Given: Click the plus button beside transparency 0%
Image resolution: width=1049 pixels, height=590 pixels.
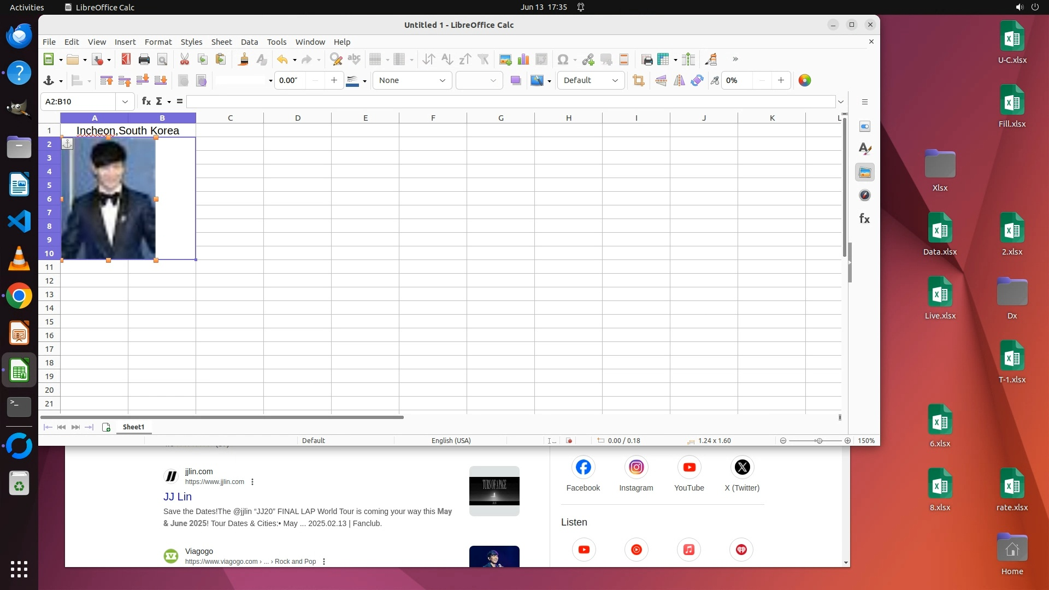Looking at the screenshot, I should [781, 81].
